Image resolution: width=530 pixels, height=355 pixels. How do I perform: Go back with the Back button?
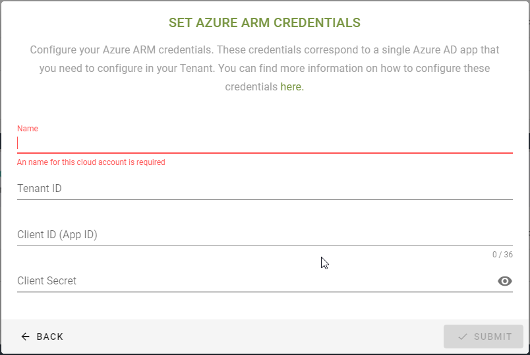[43, 337]
